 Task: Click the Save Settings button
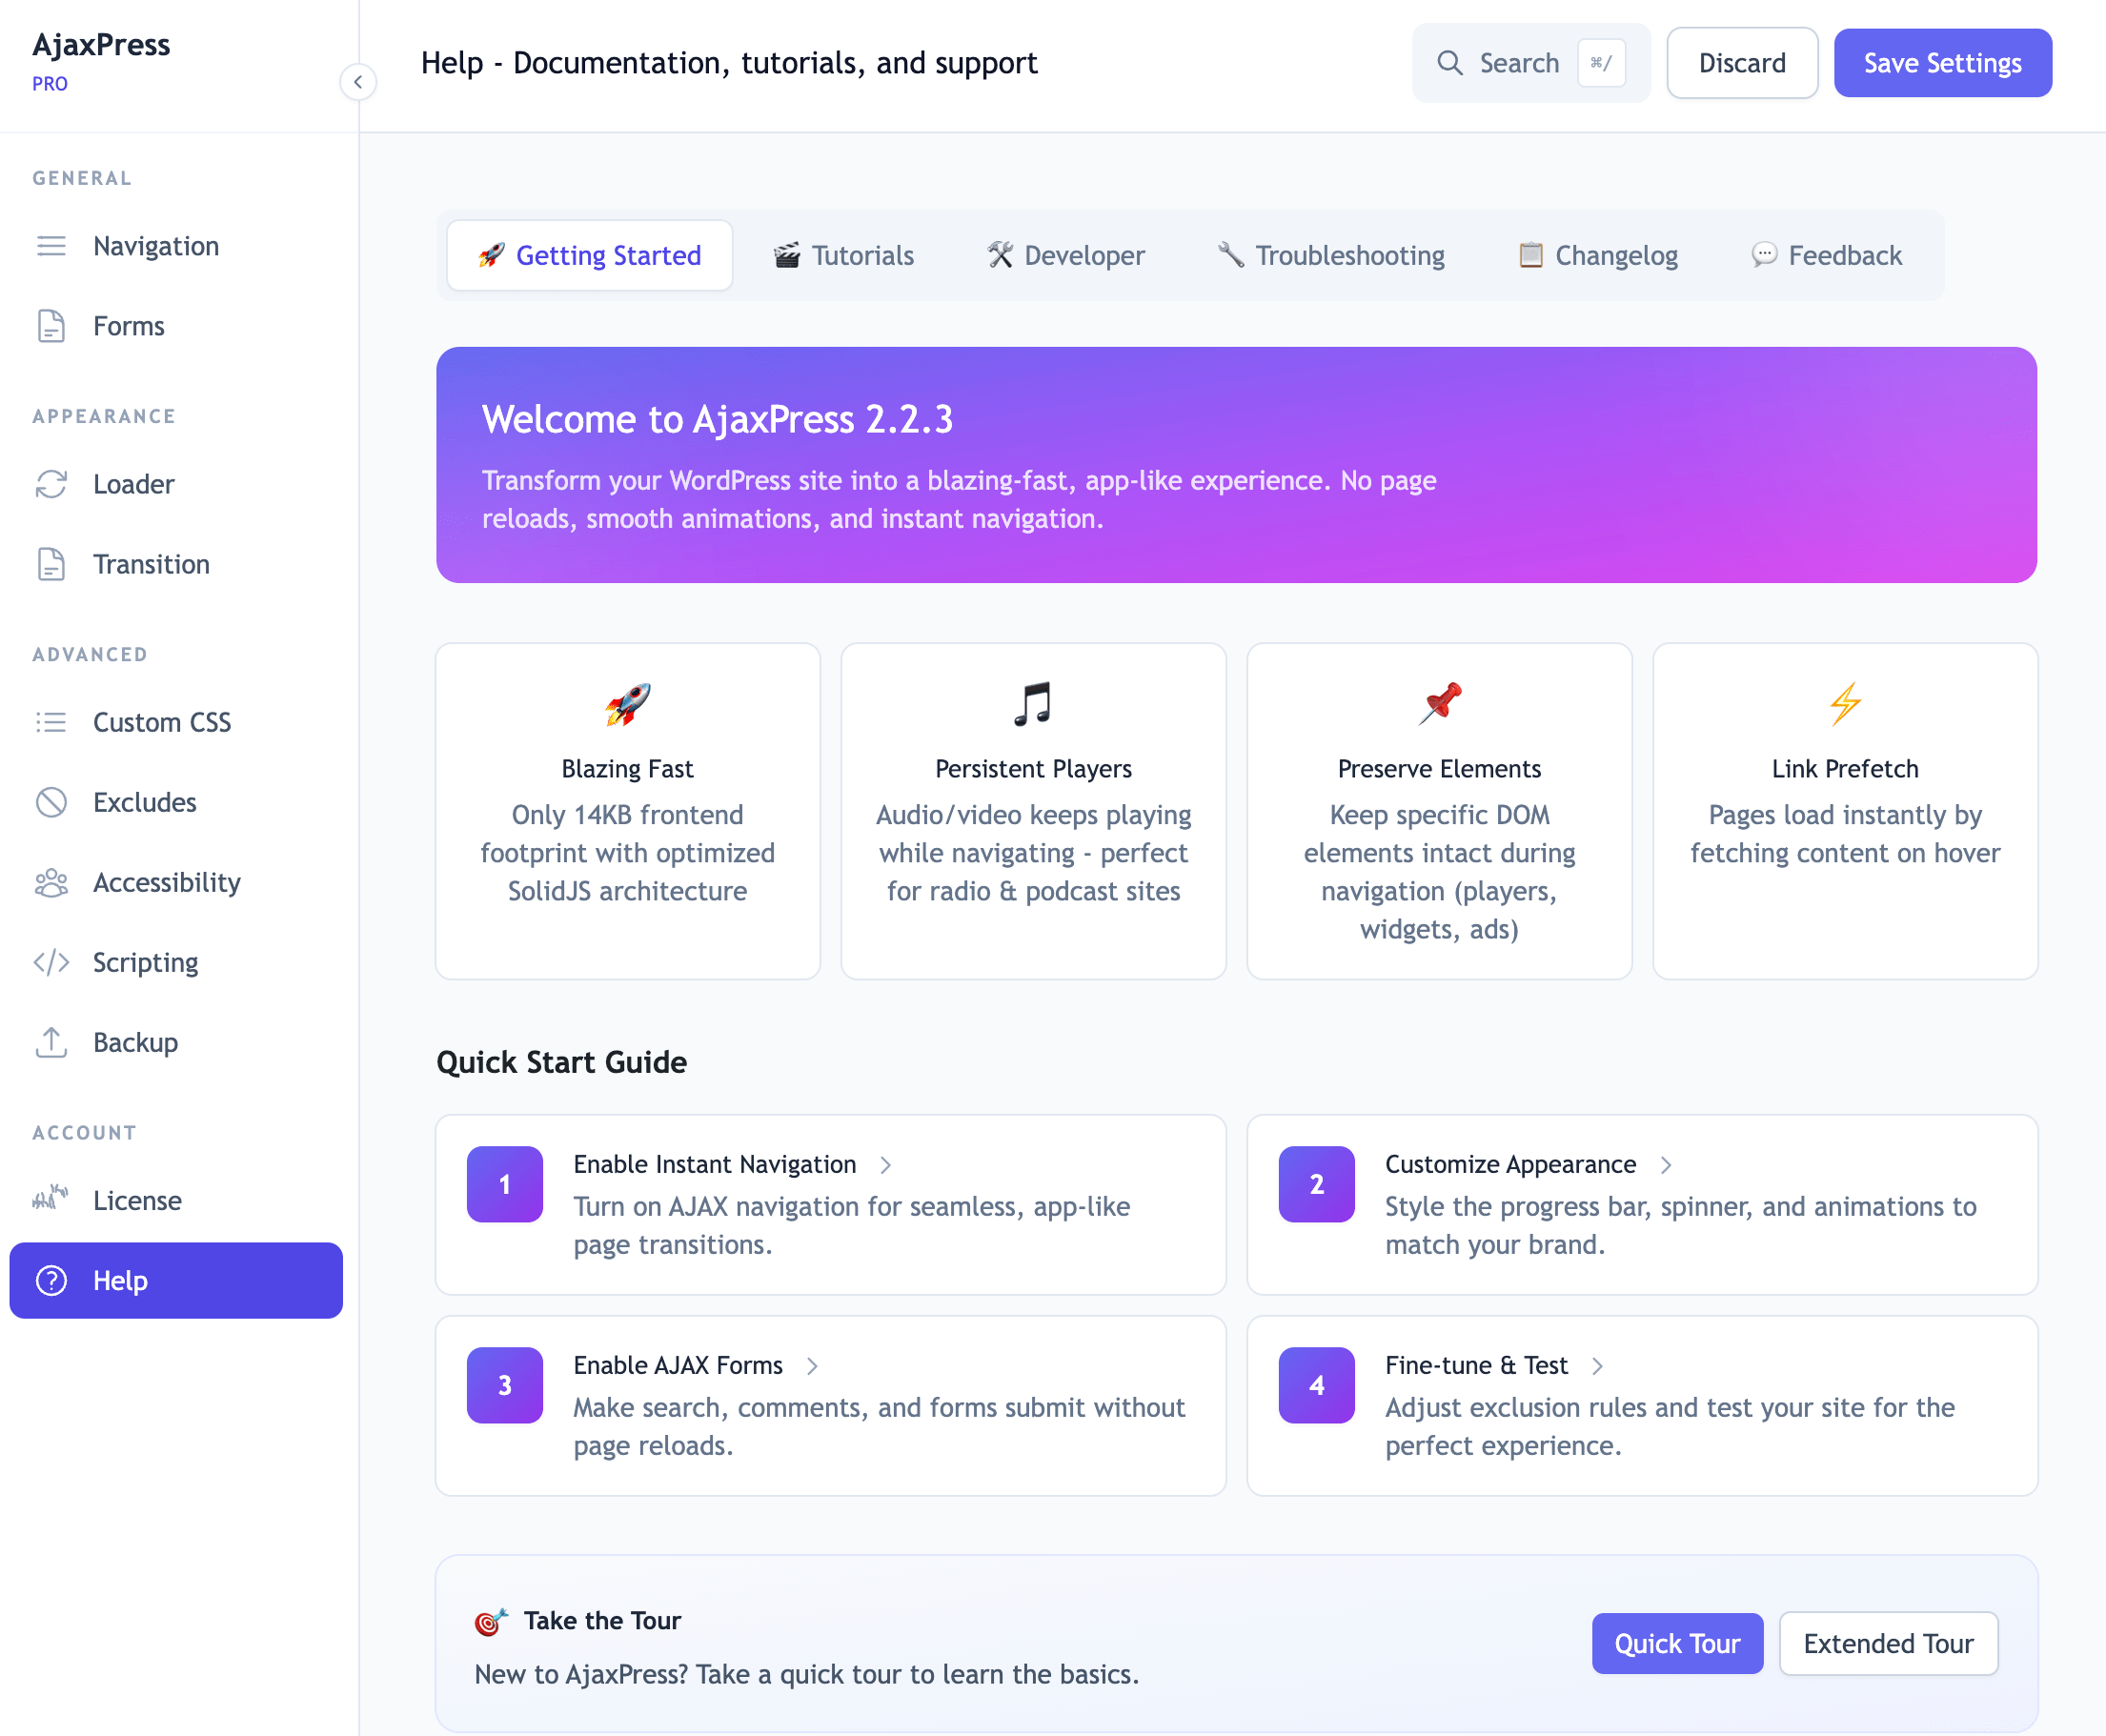[1942, 62]
